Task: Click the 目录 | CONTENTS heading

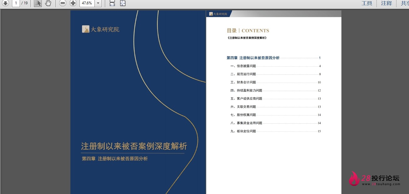Action: (x=248, y=31)
